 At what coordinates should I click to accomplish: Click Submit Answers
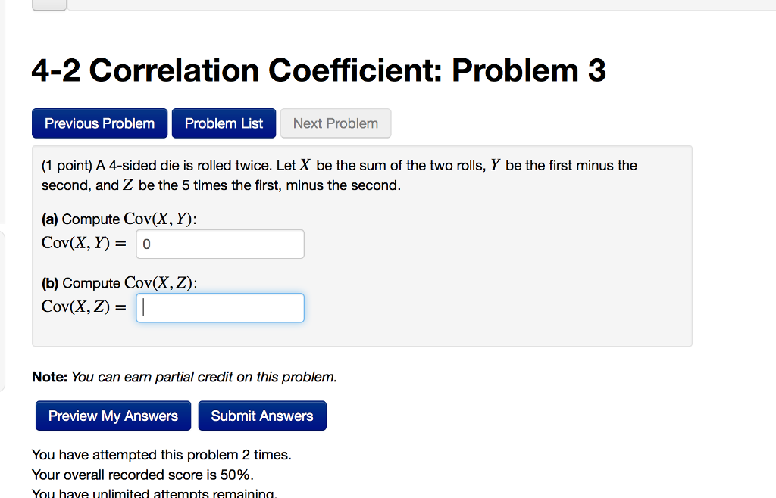pyautogui.click(x=262, y=415)
